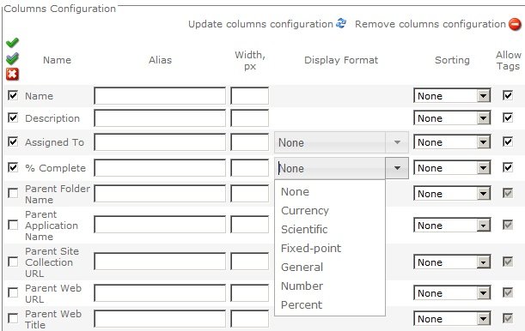This screenshot has width=525, height=331.
Task: Select Scientific display format option
Action: point(304,230)
